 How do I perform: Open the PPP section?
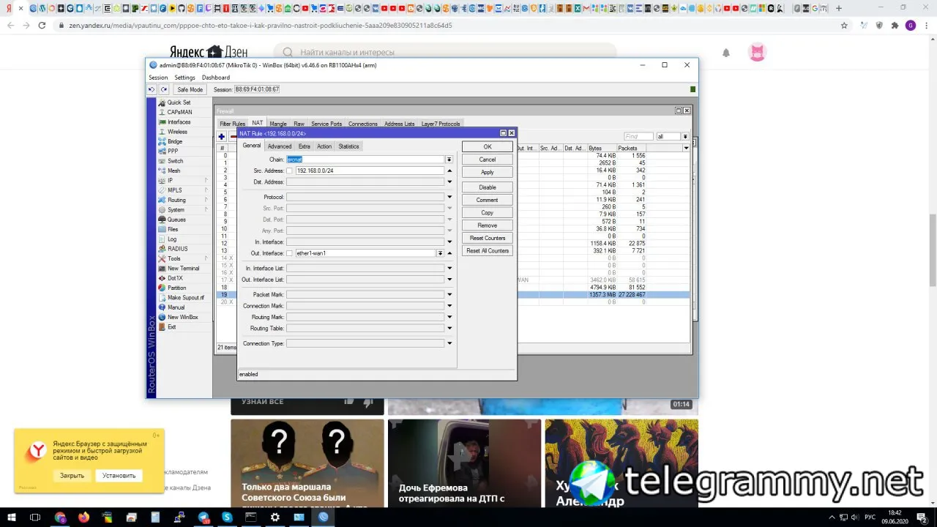click(x=173, y=151)
